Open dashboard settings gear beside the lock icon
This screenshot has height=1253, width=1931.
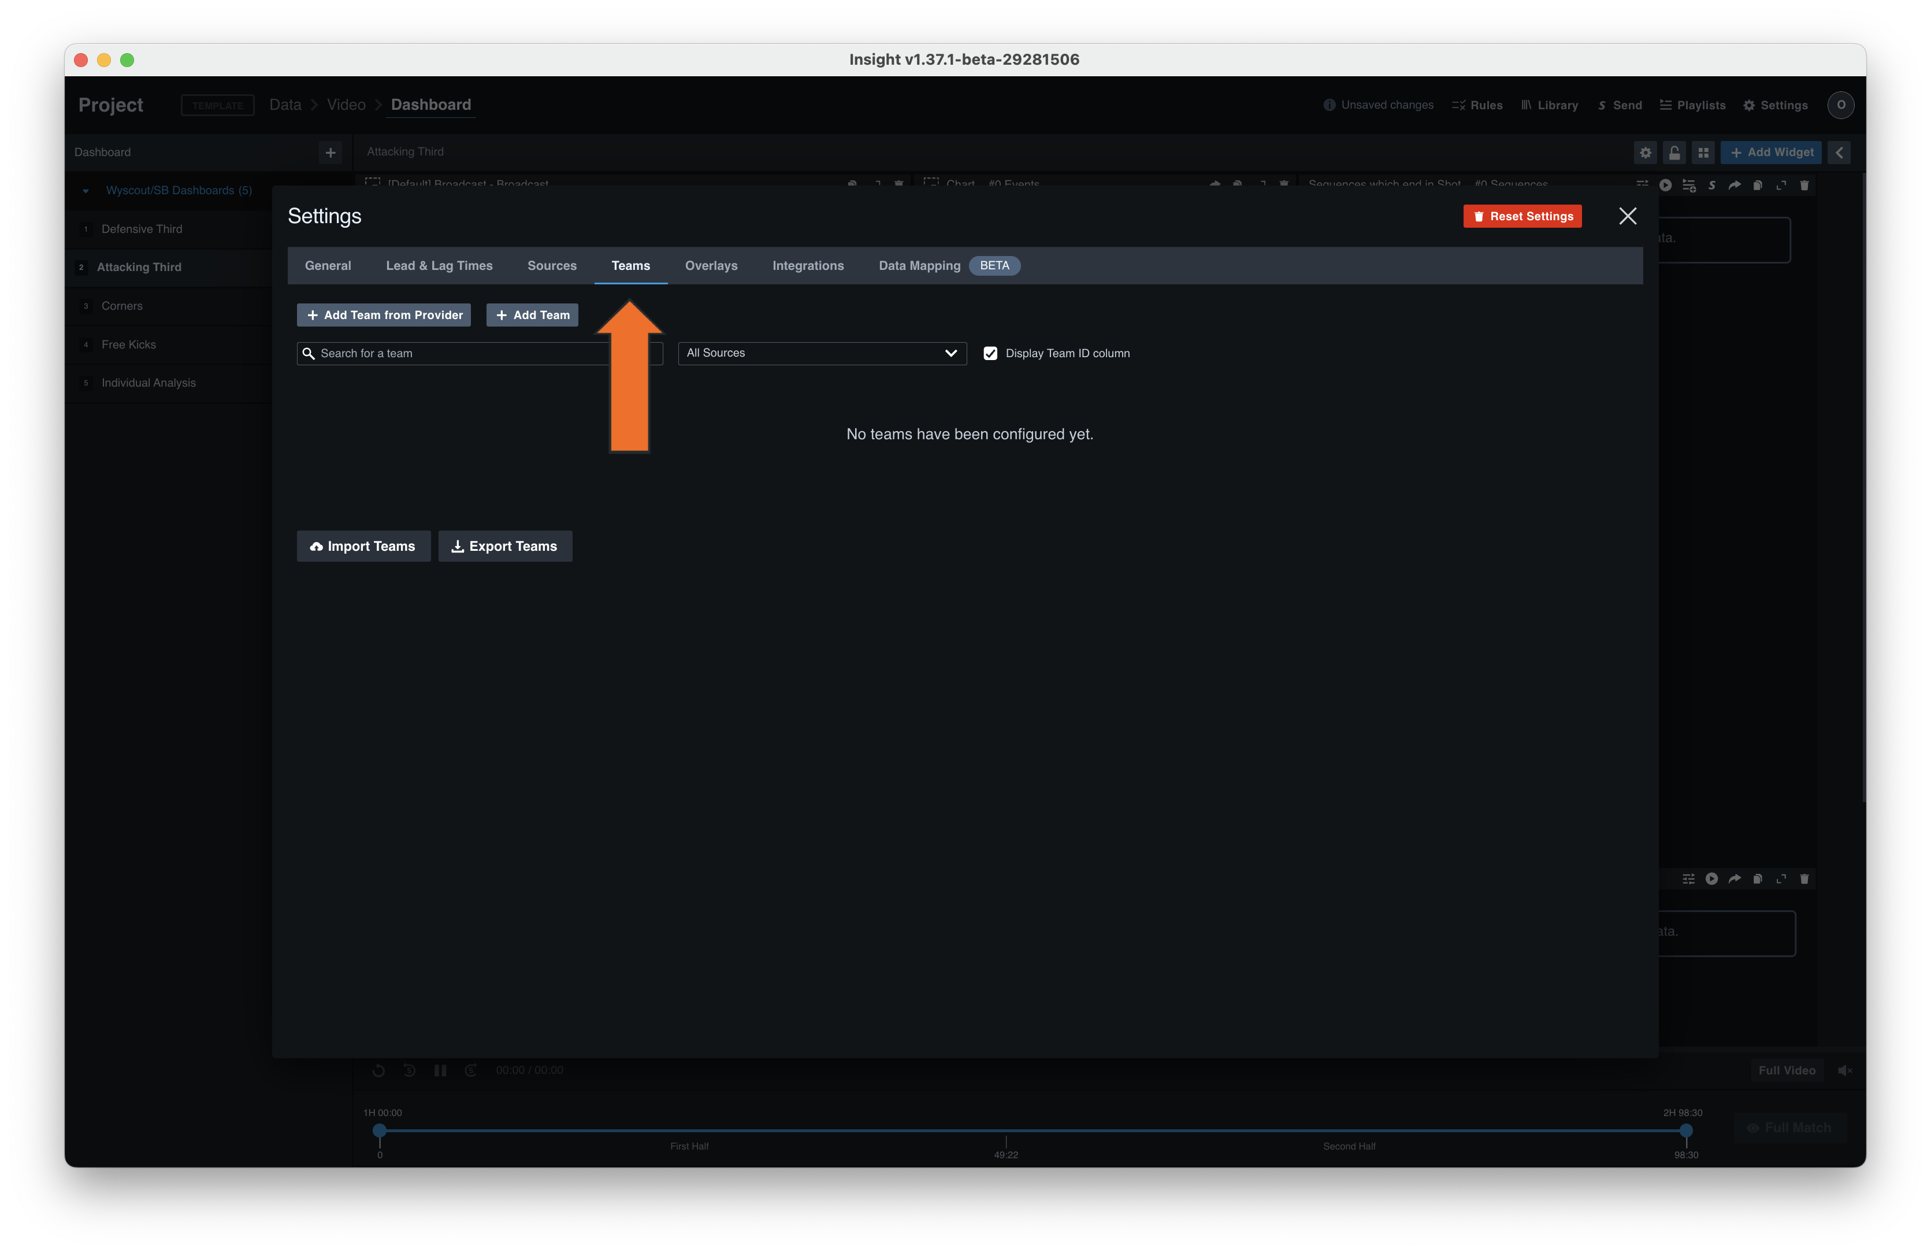click(x=1644, y=153)
